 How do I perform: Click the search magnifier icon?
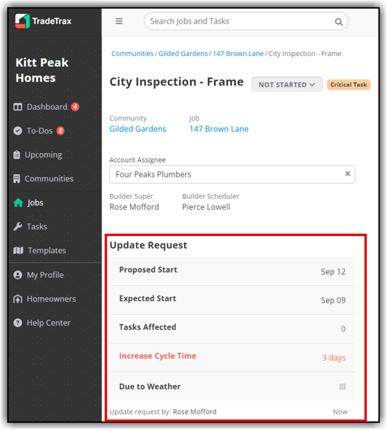(x=339, y=21)
